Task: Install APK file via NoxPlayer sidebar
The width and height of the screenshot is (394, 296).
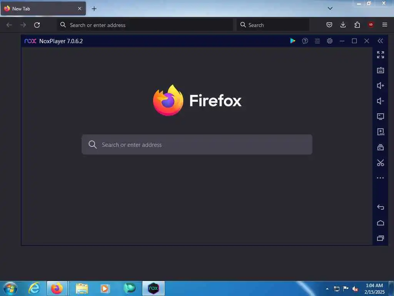Action: pos(381,132)
